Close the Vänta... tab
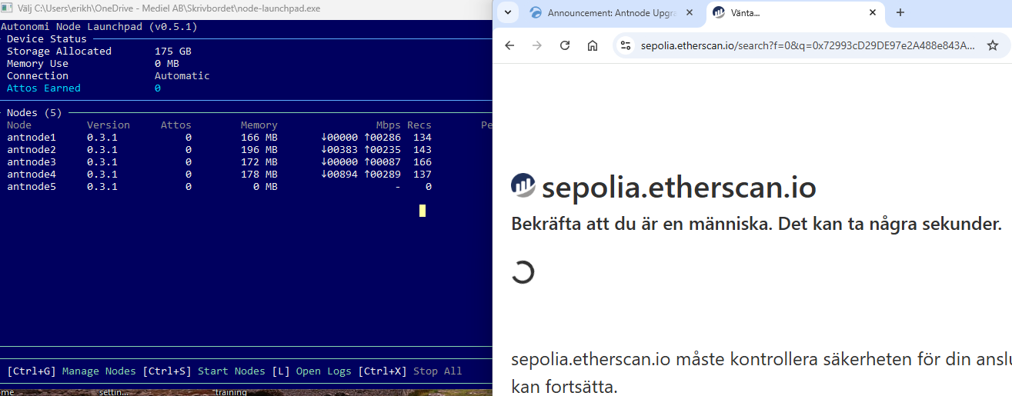Screen dimensions: 1012x396 (872, 12)
